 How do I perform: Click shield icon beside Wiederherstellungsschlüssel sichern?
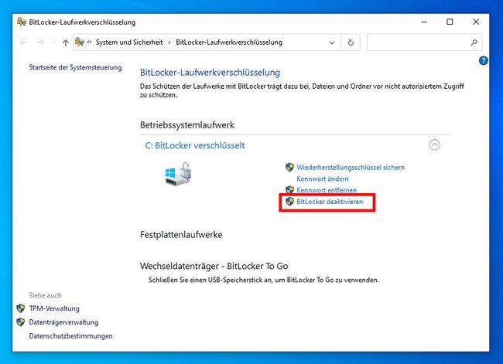pyautogui.click(x=289, y=167)
